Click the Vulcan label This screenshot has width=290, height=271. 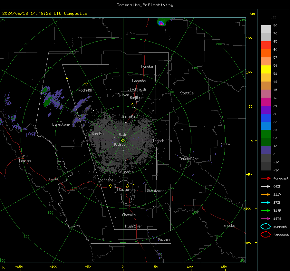[x=164, y=239]
